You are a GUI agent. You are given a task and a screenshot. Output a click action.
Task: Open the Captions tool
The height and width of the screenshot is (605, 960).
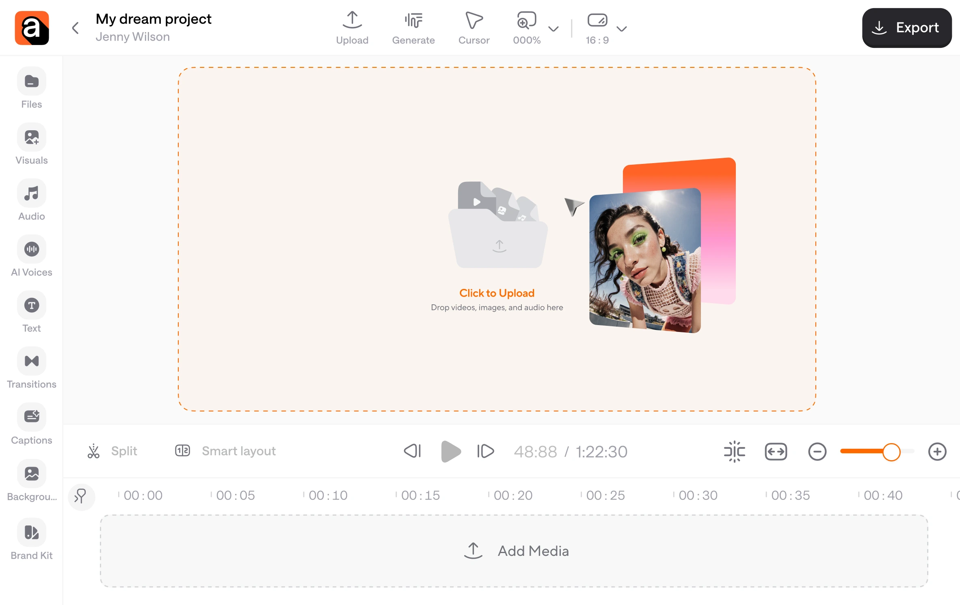click(32, 417)
